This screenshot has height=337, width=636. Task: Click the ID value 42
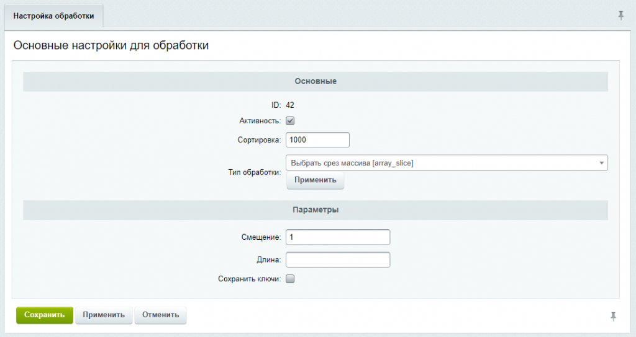click(x=289, y=105)
